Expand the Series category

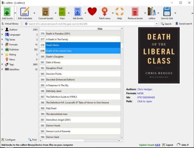[x=2, y=39]
